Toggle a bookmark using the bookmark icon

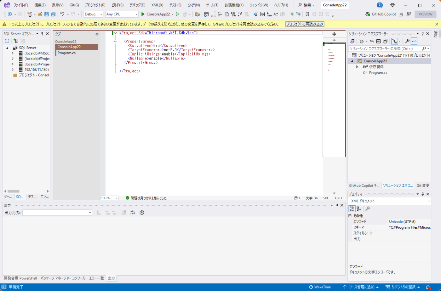pyautogui.click(x=307, y=14)
